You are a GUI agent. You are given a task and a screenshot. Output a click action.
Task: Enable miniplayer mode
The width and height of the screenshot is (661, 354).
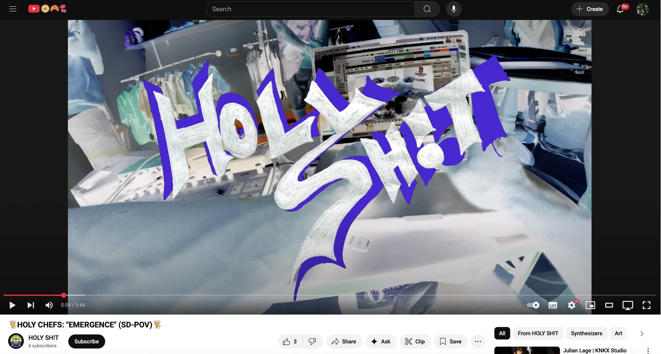coord(590,305)
